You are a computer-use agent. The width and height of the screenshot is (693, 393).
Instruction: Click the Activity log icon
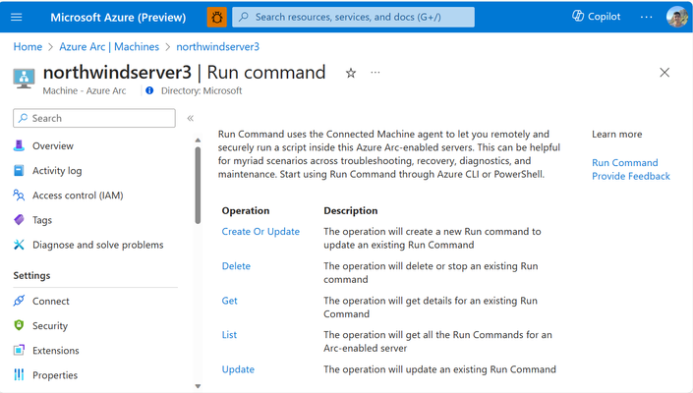[x=19, y=170]
